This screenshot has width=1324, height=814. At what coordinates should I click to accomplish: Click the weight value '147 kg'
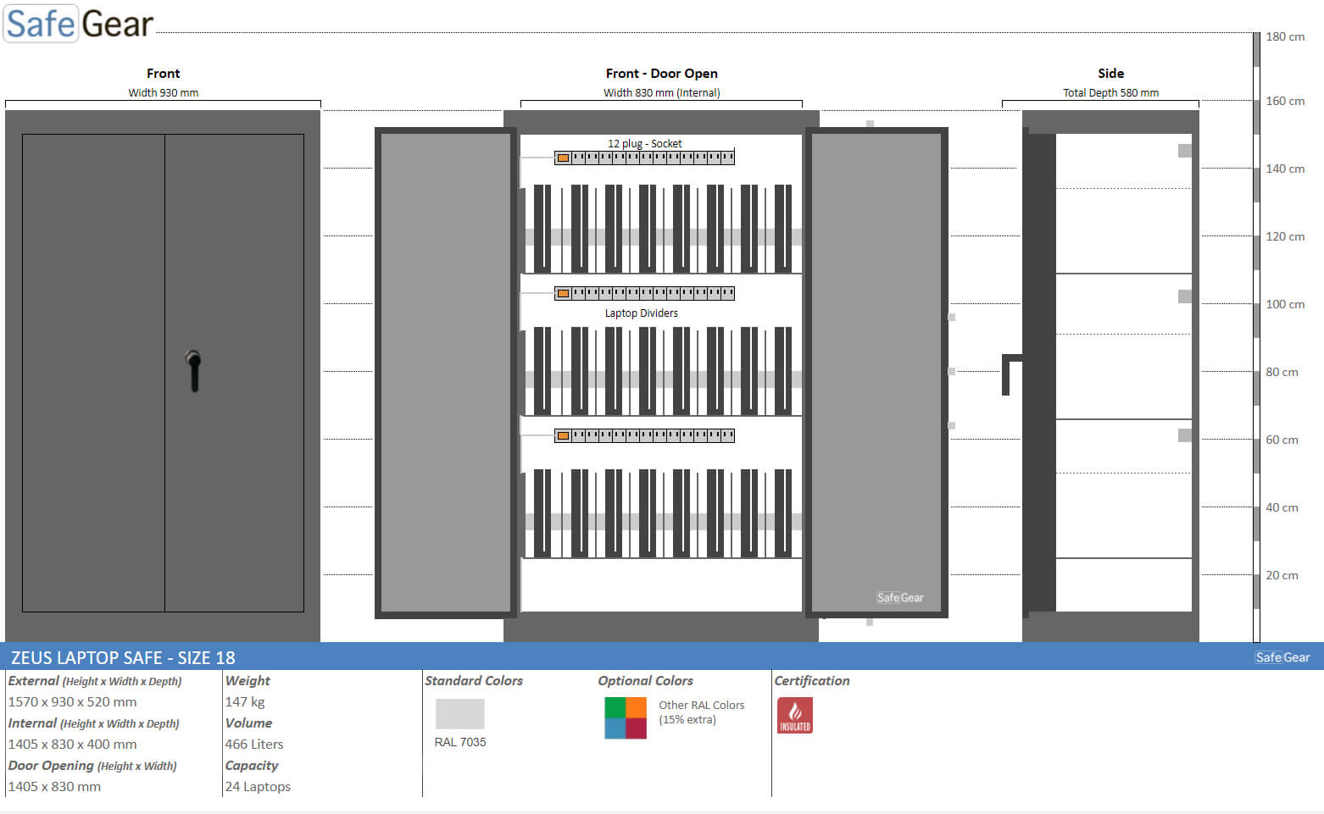pos(245,701)
